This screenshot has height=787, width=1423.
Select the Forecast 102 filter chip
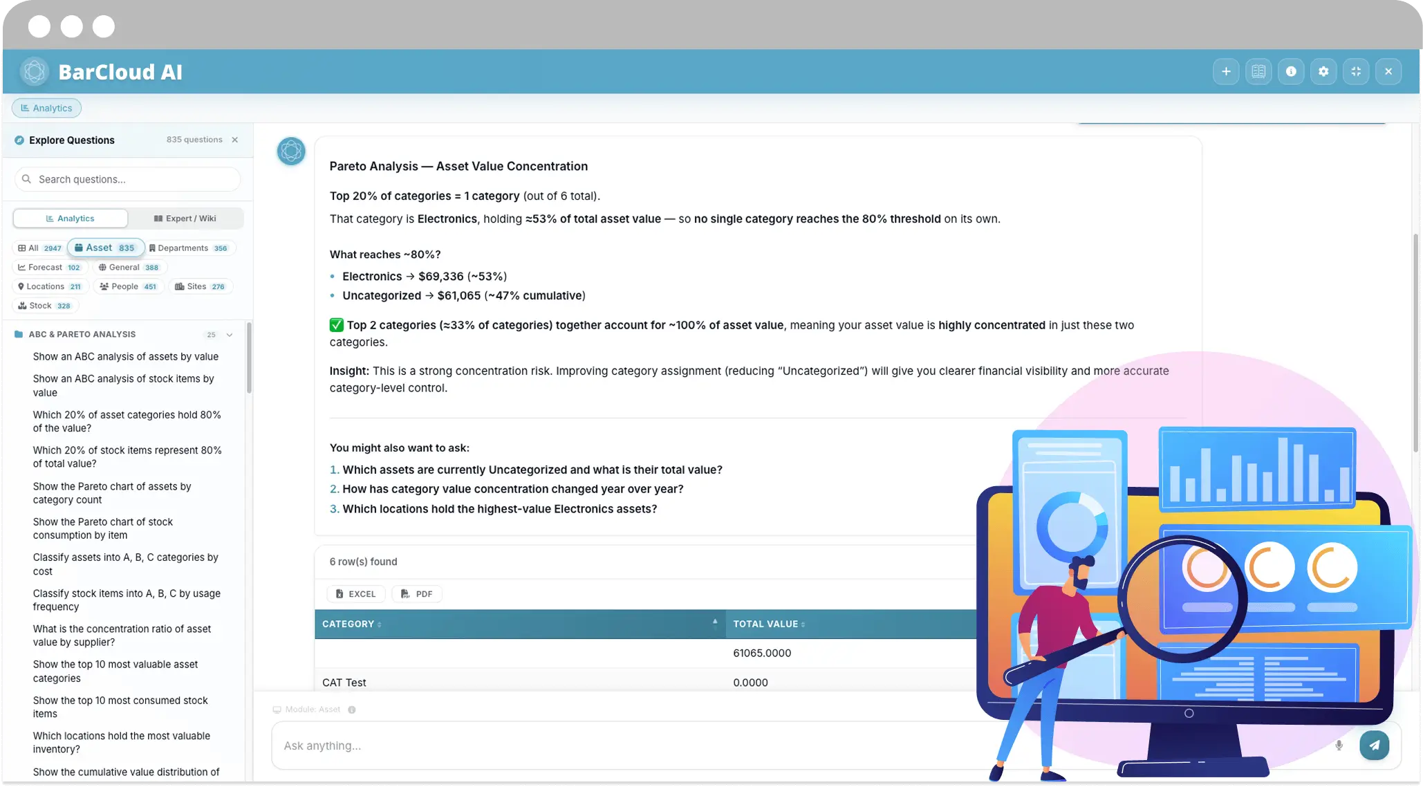(48, 268)
